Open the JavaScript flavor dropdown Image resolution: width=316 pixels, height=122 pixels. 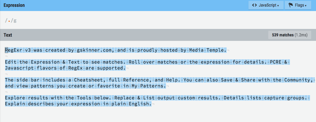(266, 5)
